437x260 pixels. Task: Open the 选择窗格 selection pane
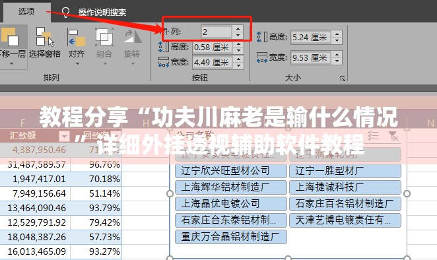[x=45, y=42]
